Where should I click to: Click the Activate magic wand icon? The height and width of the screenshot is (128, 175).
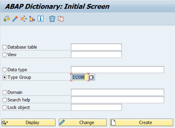15,19
